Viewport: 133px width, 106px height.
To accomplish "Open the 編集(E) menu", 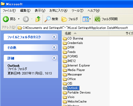I will (x=25, y=11).
